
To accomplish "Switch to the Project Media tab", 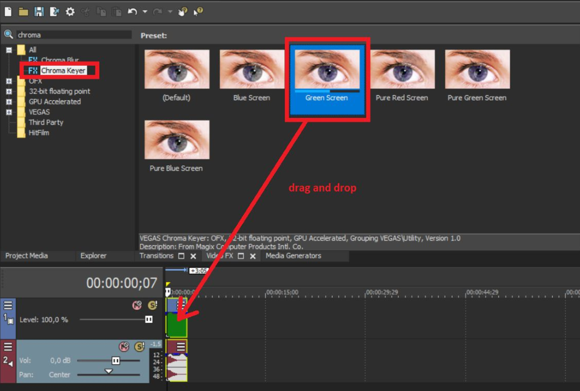I will point(26,256).
